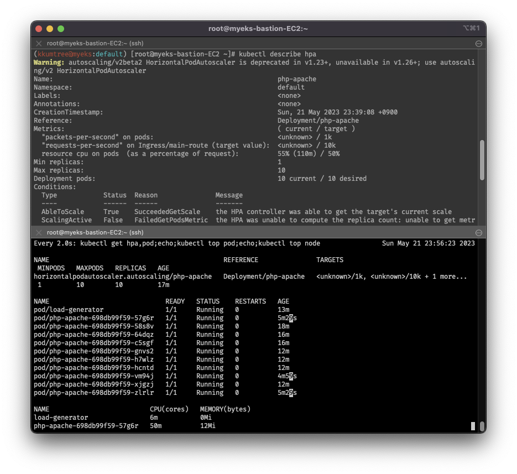The image size is (517, 474).
Task: Click '10 current / 10 desired' value
Action: [322, 179]
